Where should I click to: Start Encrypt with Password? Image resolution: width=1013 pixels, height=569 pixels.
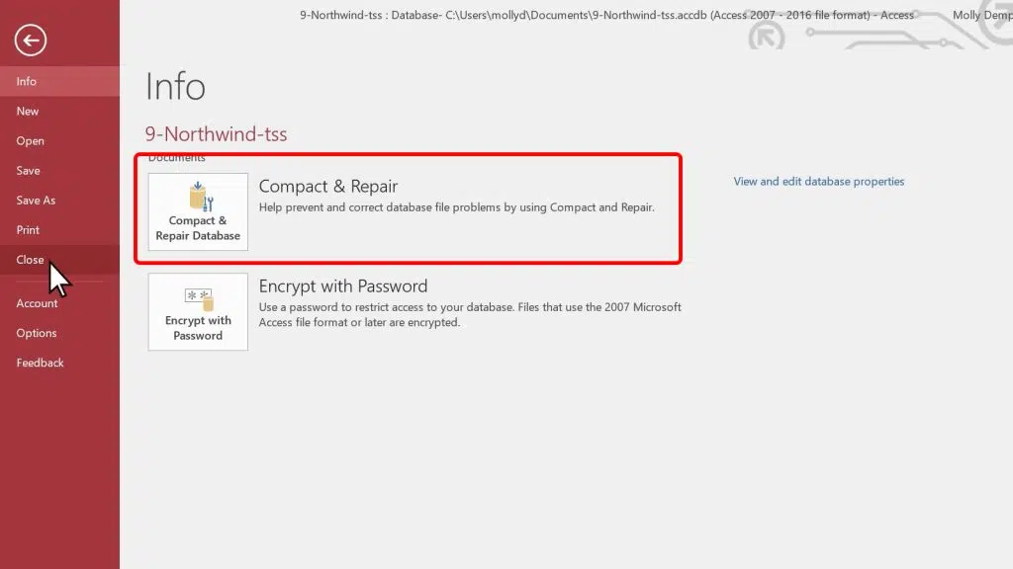[x=197, y=311]
